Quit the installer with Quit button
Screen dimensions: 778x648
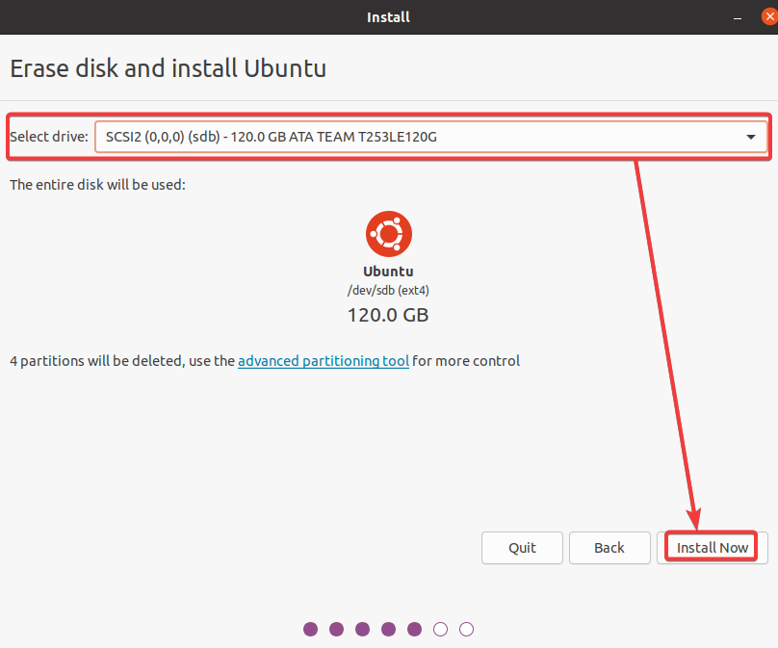click(x=522, y=548)
